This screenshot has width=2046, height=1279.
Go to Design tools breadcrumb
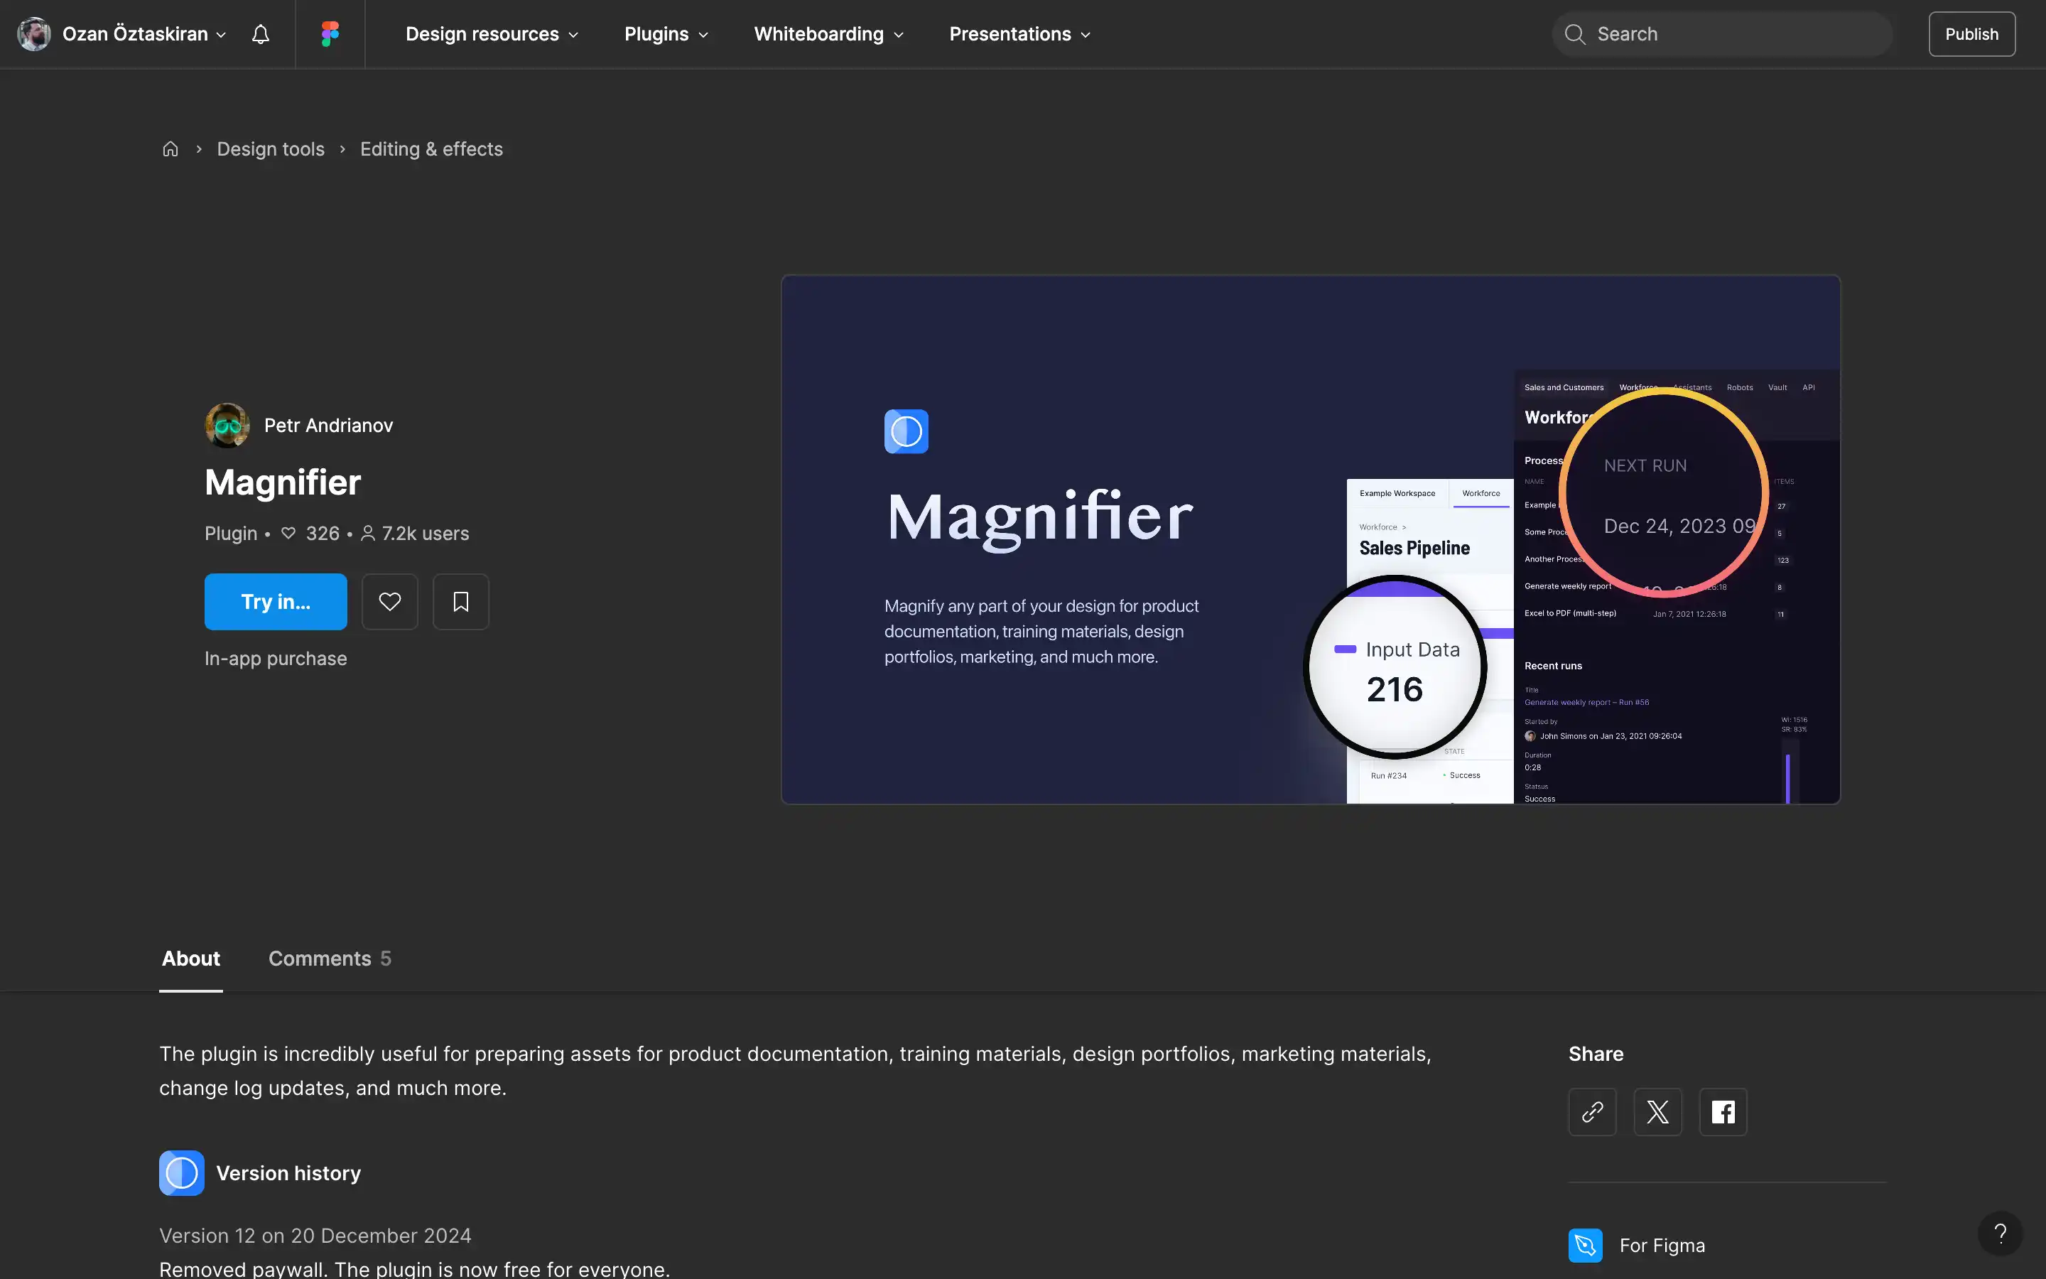pyautogui.click(x=271, y=149)
